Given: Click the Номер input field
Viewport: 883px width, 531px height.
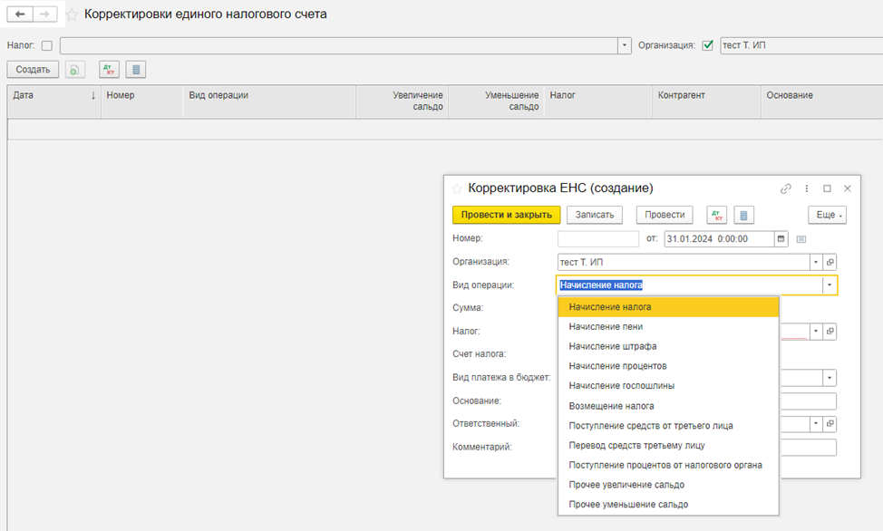Looking at the screenshot, I should 597,239.
